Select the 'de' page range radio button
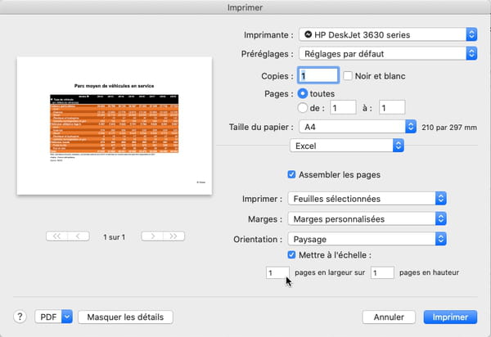Viewport: 491px width, 337px height. click(x=303, y=108)
